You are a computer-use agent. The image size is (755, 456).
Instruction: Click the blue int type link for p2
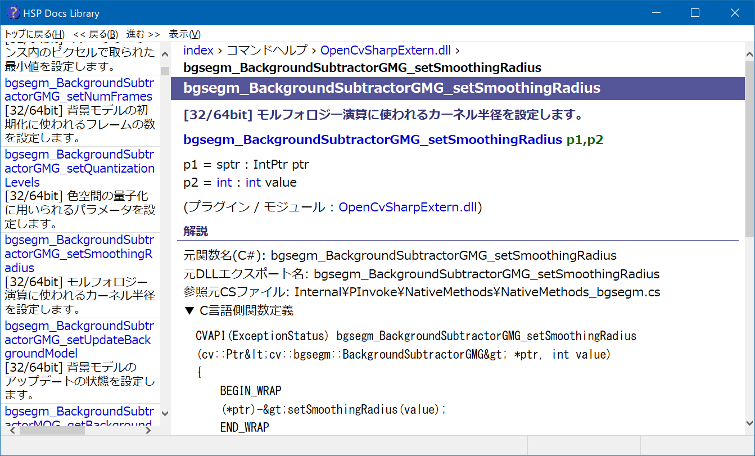coord(224,182)
